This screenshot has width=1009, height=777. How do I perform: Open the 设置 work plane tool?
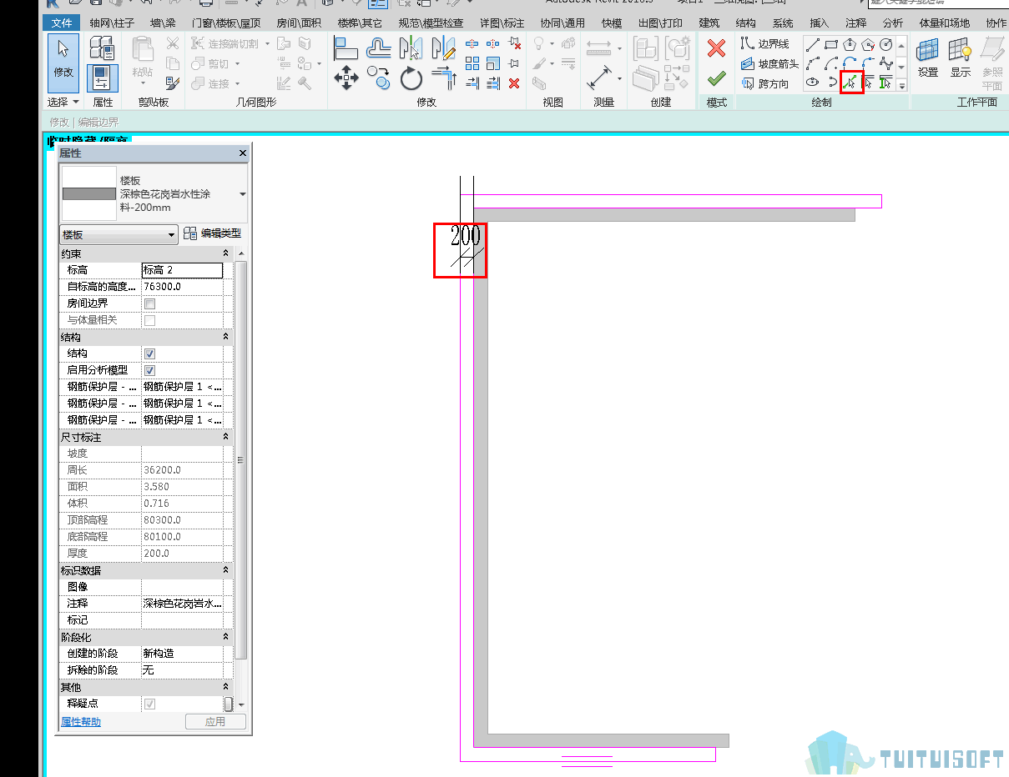pyautogui.click(x=928, y=58)
